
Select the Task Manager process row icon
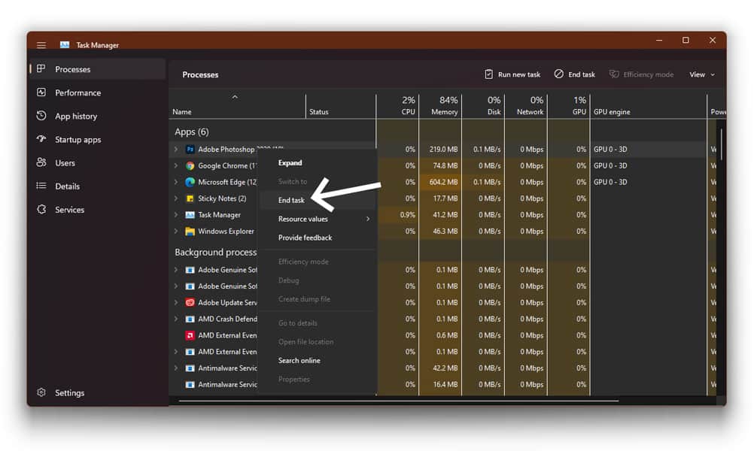coord(190,215)
